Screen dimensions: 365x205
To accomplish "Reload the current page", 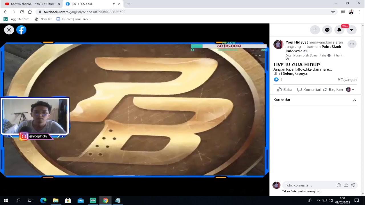I will (22, 12).
